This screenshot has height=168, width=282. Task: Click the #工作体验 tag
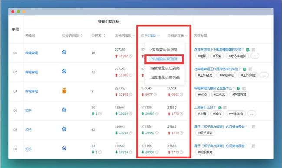tap(248, 75)
